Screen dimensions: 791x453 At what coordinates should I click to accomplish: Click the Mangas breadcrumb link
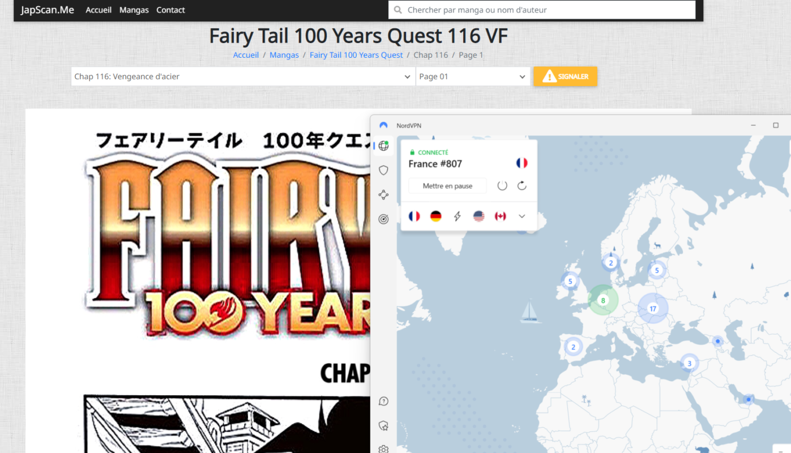284,55
